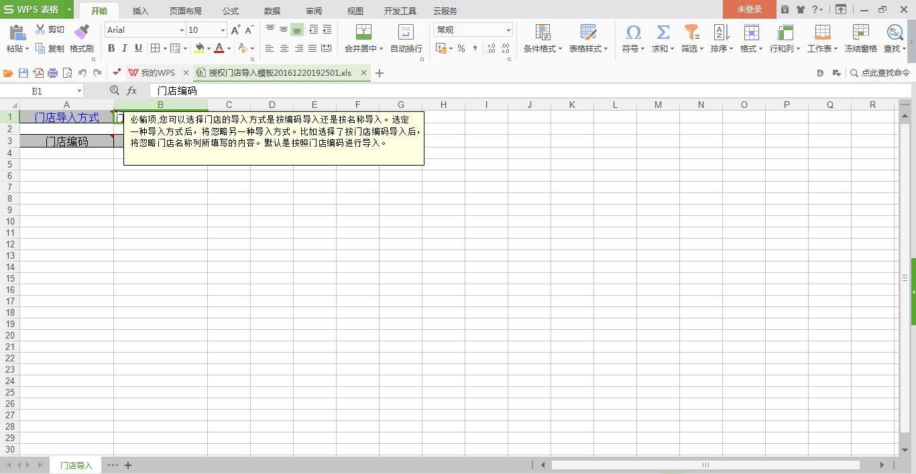This screenshot has width=916, height=474.
Task: Click the Freeze Panes (冻结窗格) icon
Action: (860, 32)
